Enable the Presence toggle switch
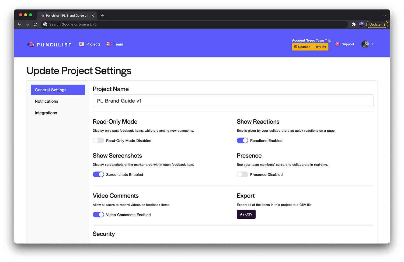404x262 pixels. (242, 174)
